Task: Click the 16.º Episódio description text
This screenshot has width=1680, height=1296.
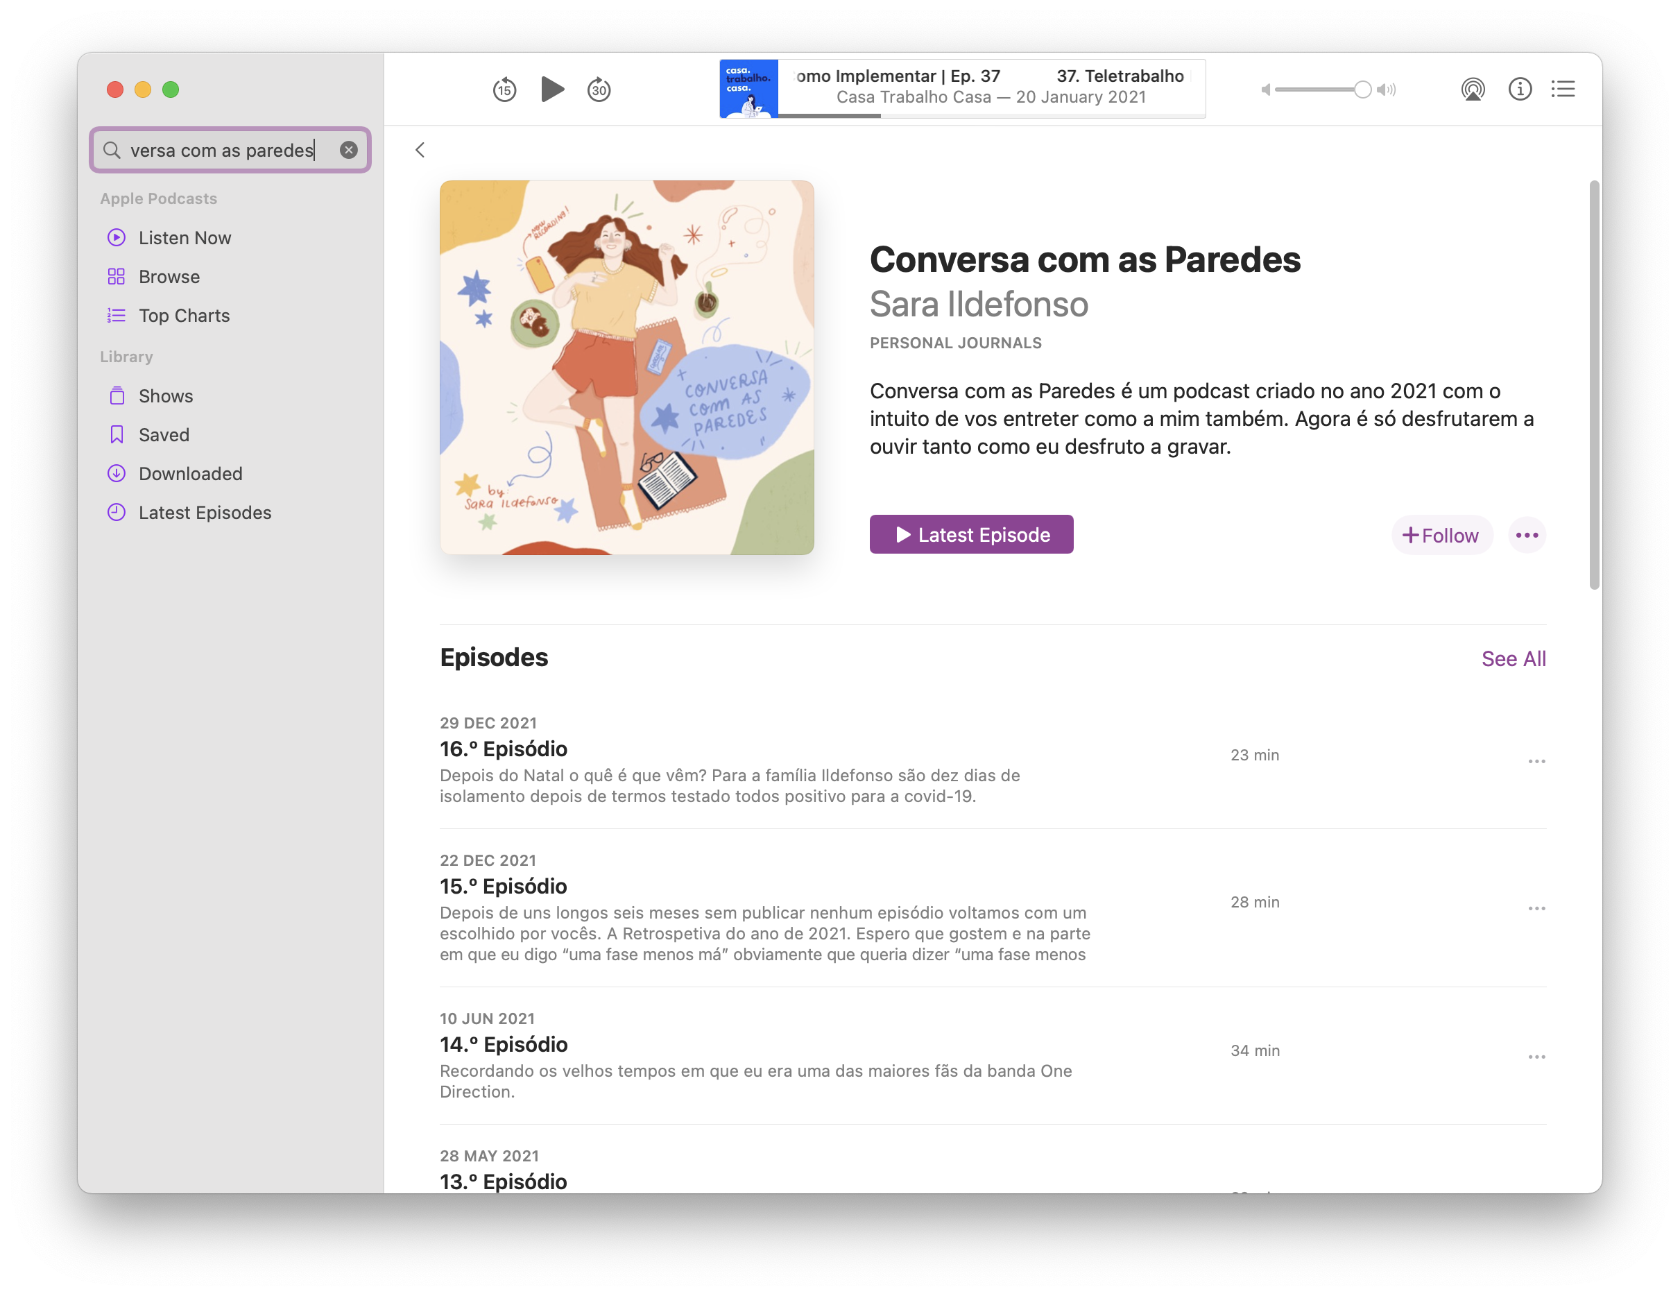Action: click(x=729, y=786)
